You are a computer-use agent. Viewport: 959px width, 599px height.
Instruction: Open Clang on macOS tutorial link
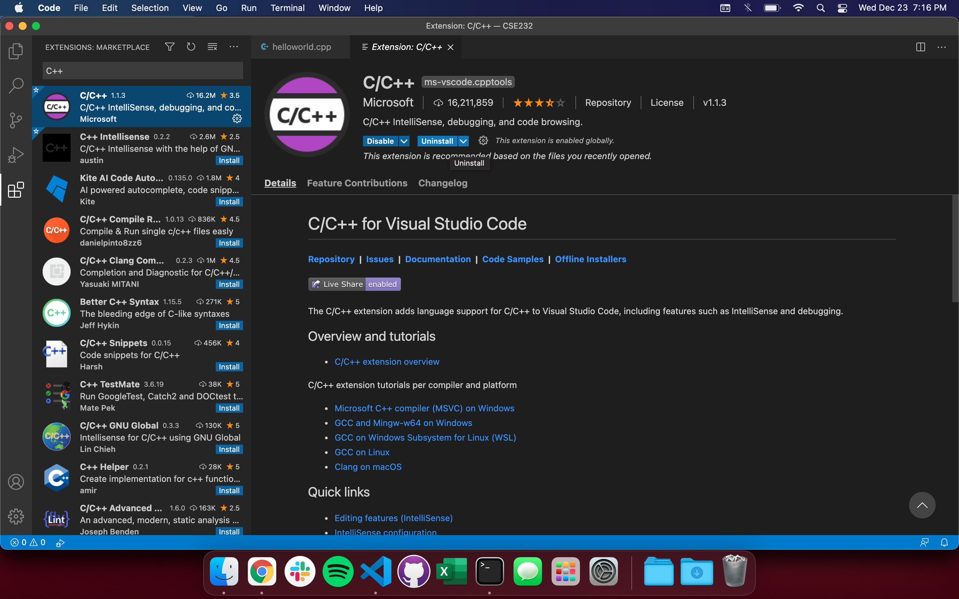[368, 467]
